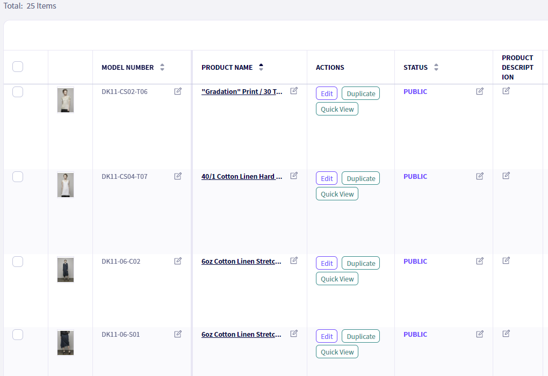
Task: Open Quick View for DK11-CS04-T07
Action: click(337, 194)
